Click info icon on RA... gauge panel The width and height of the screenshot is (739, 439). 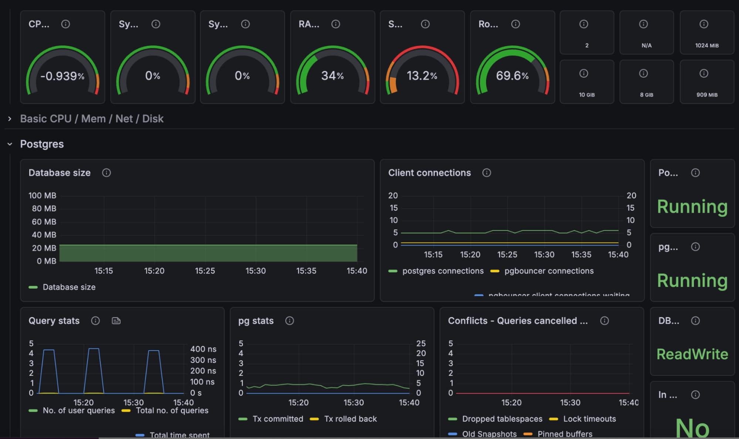pyautogui.click(x=336, y=24)
